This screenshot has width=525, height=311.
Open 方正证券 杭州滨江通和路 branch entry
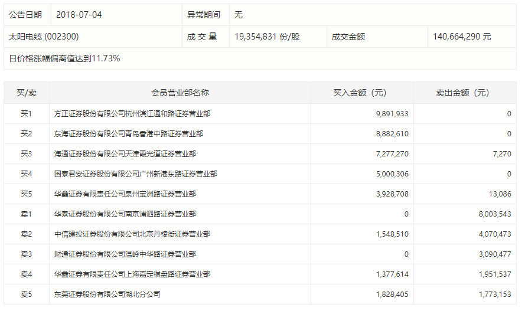point(132,114)
